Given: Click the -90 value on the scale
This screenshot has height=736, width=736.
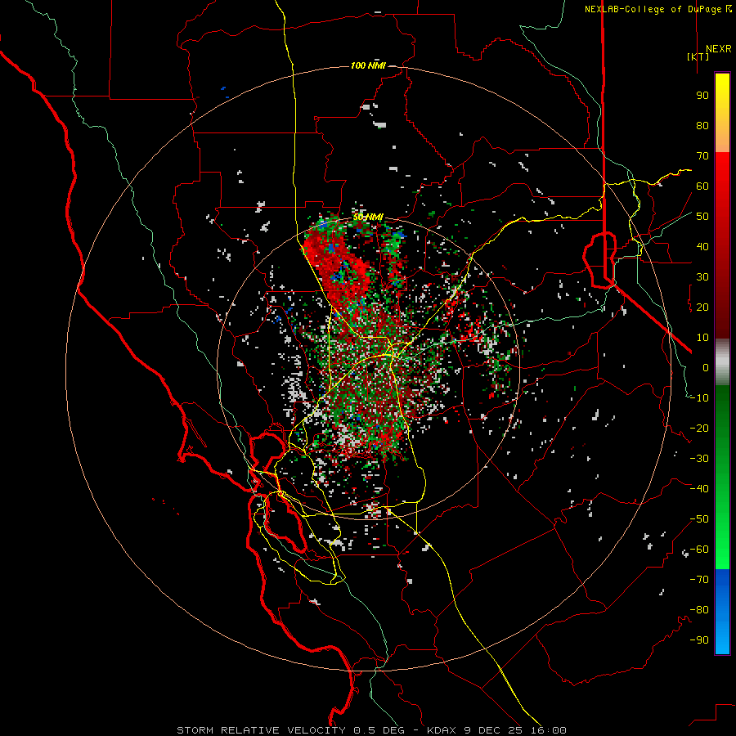Looking at the screenshot, I should coord(699,640).
